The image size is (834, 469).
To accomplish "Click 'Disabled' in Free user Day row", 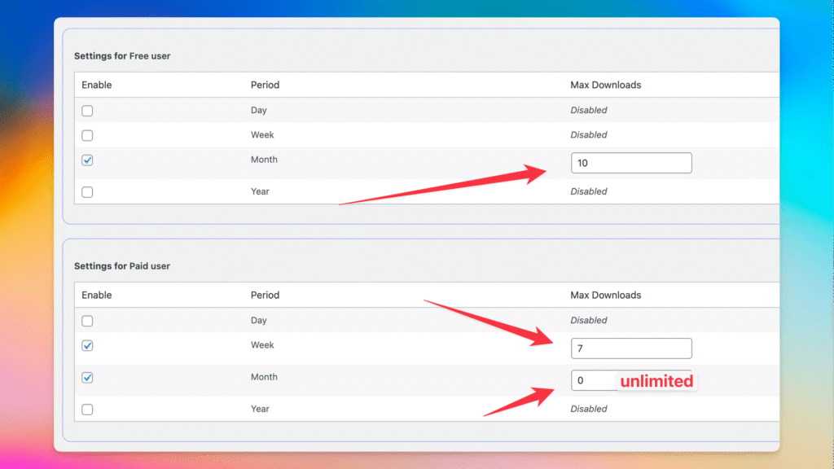I will coord(588,110).
